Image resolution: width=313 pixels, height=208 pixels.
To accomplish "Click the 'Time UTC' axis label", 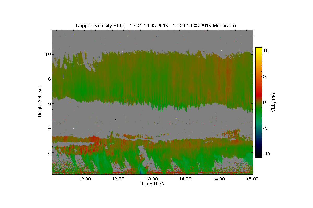I will point(152,184).
